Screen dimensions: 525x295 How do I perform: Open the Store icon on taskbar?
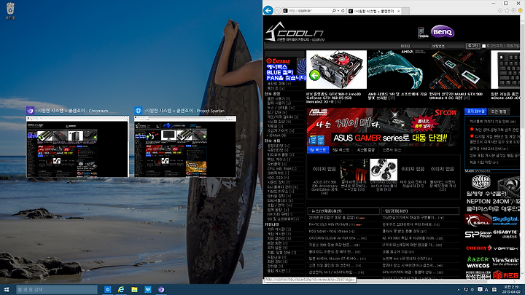(x=147, y=290)
